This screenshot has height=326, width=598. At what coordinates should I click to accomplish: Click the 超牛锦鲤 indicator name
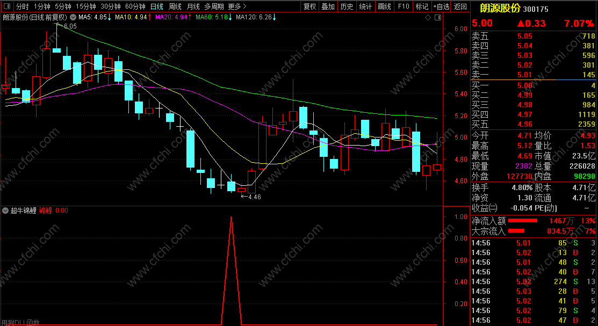pyautogui.click(x=23, y=211)
